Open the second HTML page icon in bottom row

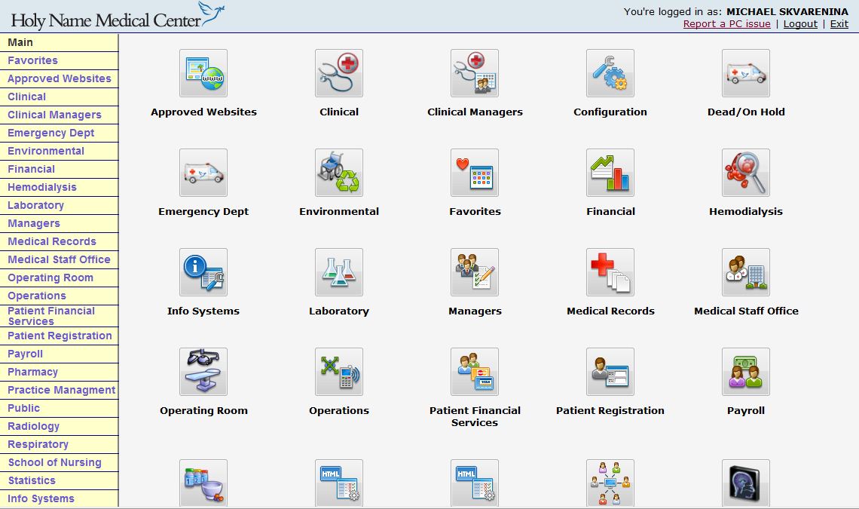[x=475, y=483]
